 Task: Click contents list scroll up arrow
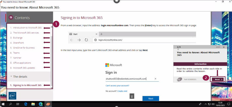pyautogui.click(x=51, y=27)
